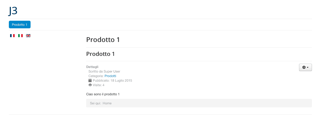Image resolution: width=319 pixels, height=116 pixels.
Task: Select Home in the breadcrumb trail
Action: pos(107,103)
